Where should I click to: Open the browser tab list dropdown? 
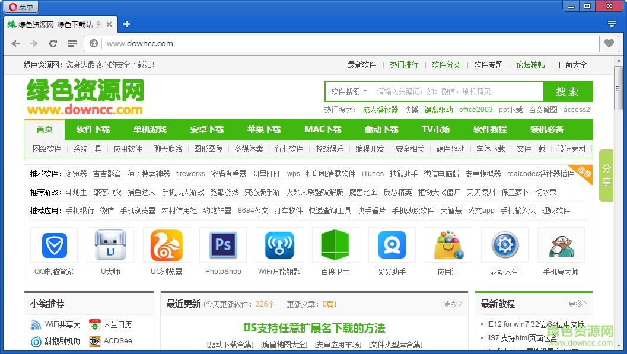[x=612, y=24]
